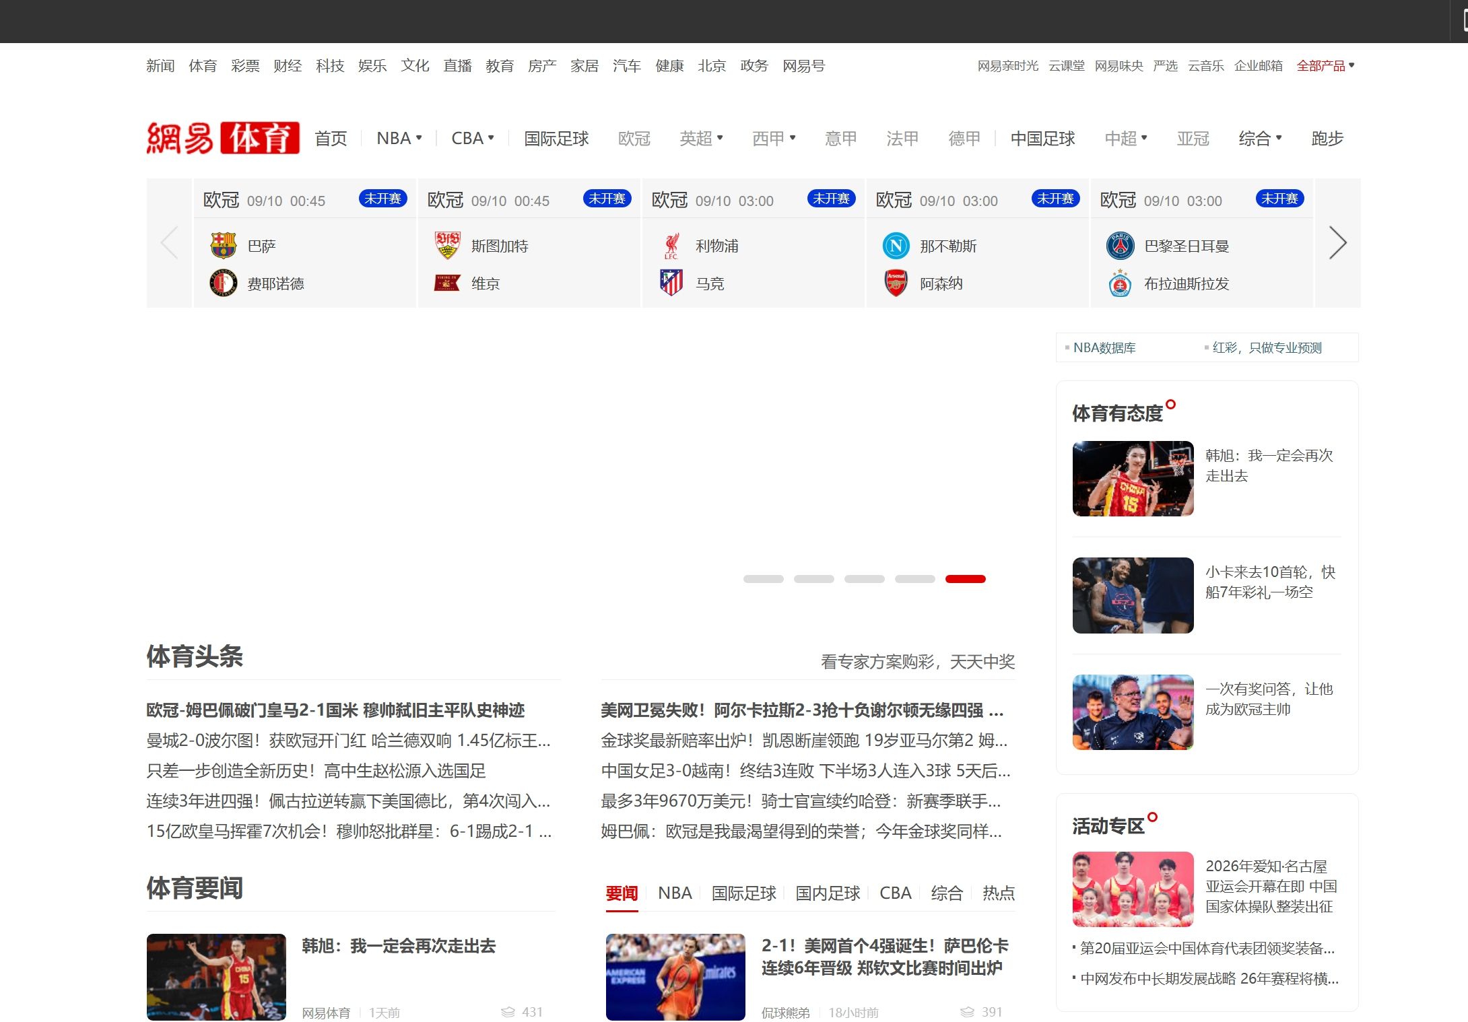Click the Slovan Bratislava crest
1468x1022 pixels.
[x=1120, y=283]
